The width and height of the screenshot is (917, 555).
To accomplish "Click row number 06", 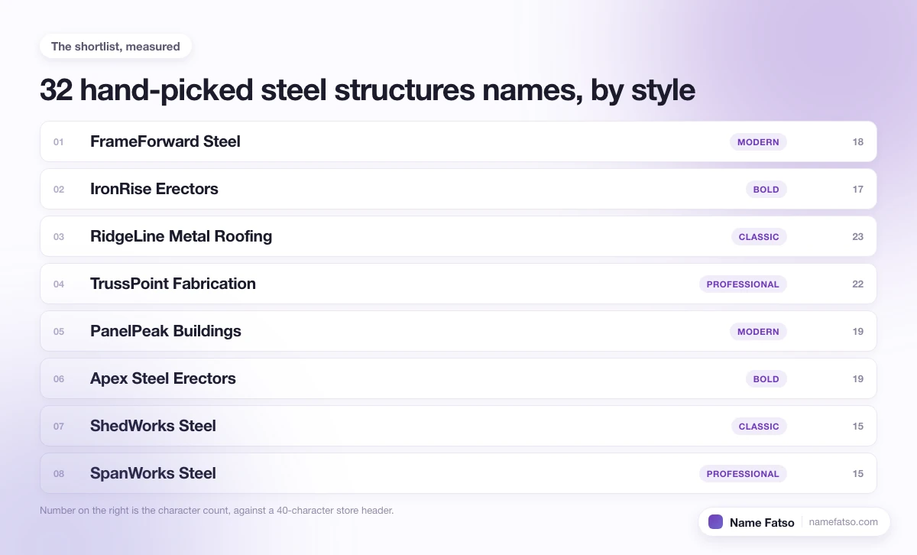I will click(x=59, y=379).
